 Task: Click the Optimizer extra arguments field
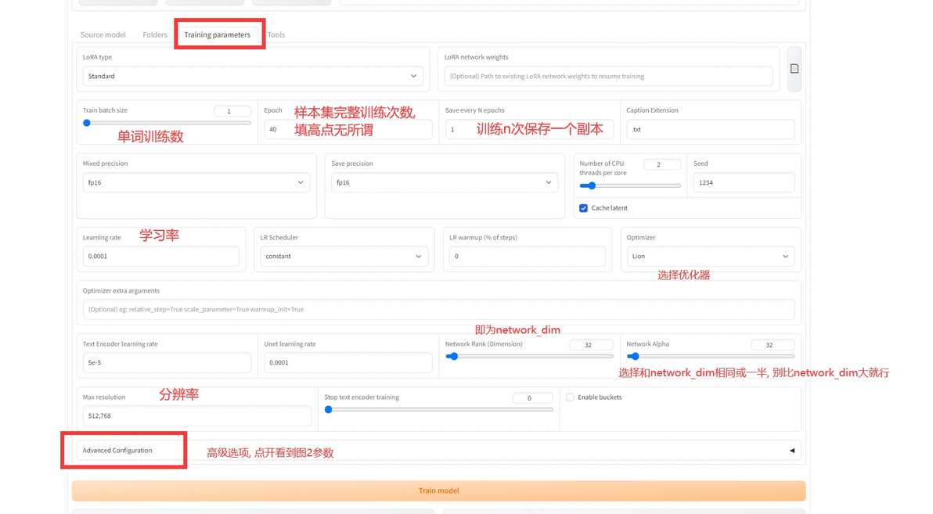pyautogui.click(x=438, y=309)
